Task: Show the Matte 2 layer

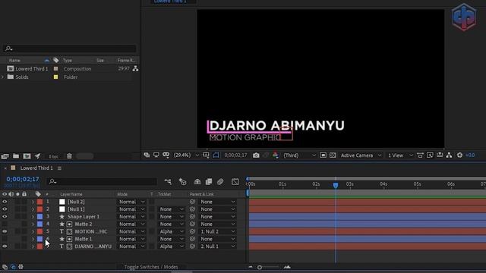Action: [5, 224]
